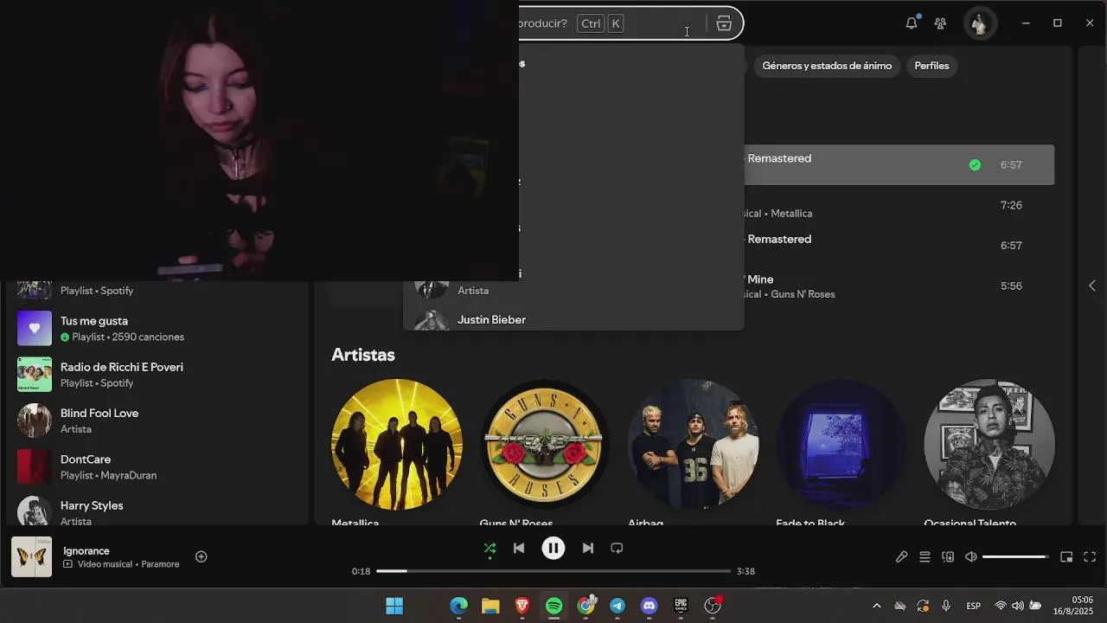Filter by Géneros y estados de ánimo
Image resolution: width=1107 pixels, height=623 pixels.
tap(827, 66)
